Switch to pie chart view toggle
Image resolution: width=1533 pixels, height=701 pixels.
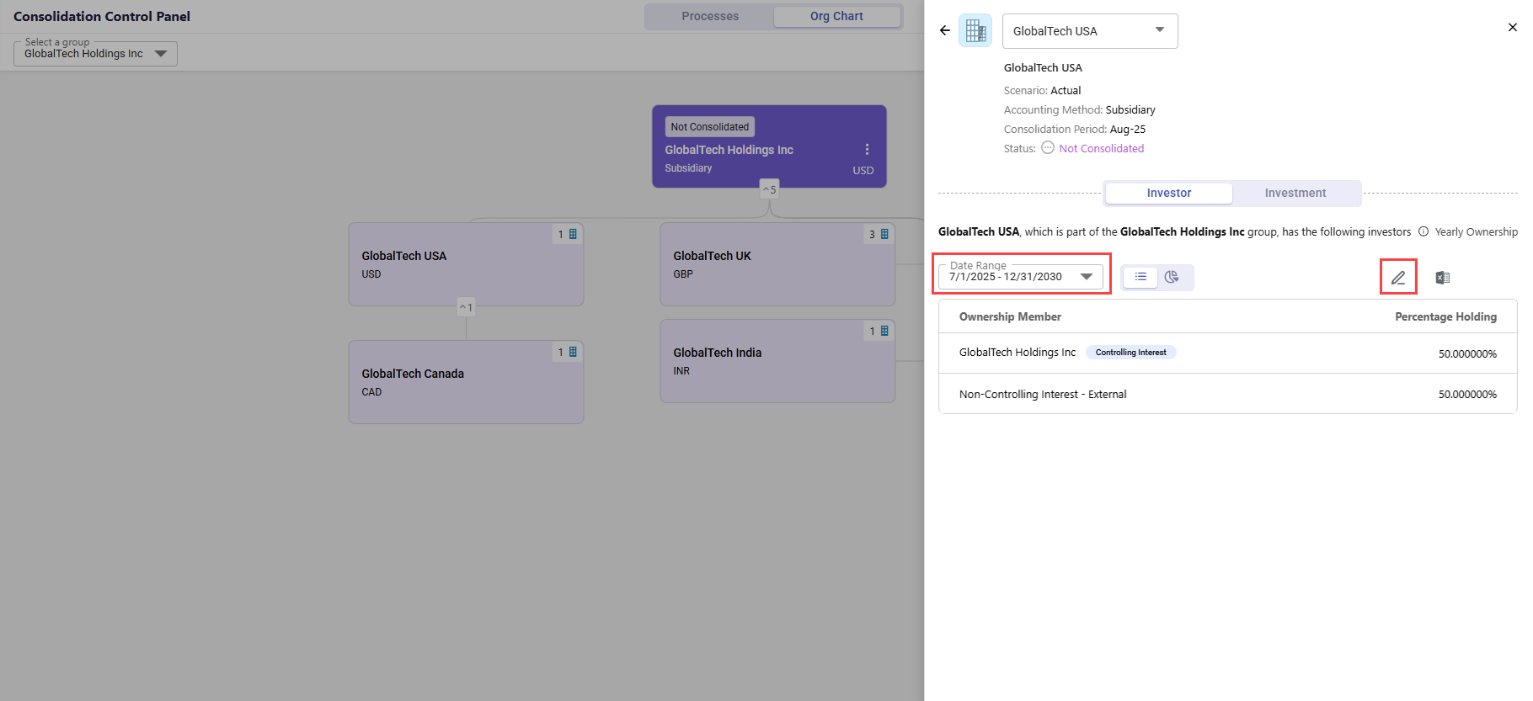[x=1172, y=277]
